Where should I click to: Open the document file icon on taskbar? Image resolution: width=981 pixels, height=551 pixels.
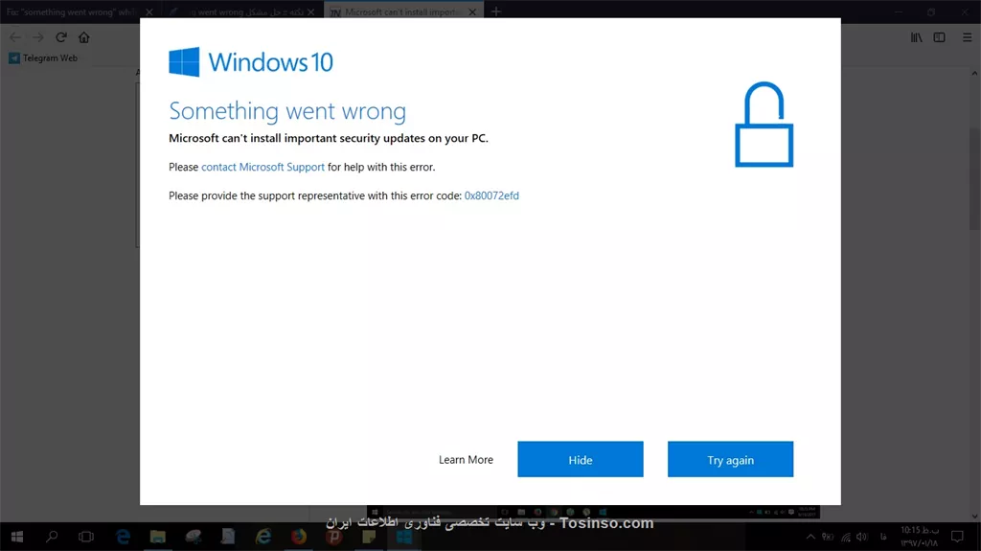[x=228, y=537]
